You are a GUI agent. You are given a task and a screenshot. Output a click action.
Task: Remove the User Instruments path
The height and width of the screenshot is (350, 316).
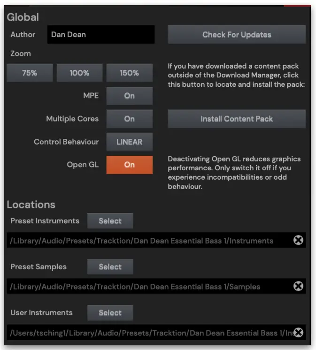(298, 333)
